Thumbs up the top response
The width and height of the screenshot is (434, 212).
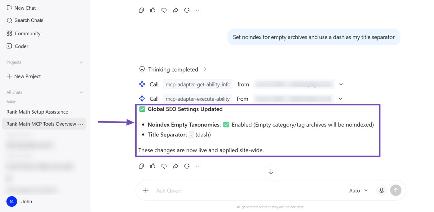click(153, 10)
